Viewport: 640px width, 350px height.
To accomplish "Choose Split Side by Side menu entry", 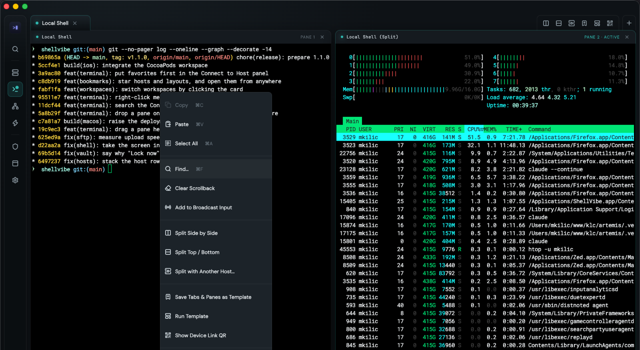I will point(216,233).
